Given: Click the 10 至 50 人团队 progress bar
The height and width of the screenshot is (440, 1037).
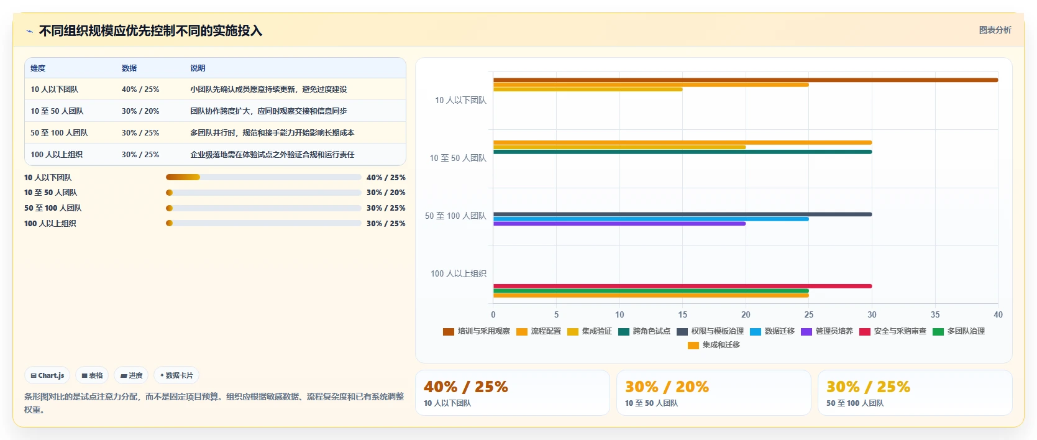Looking at the screenshot, I should 263,193.
